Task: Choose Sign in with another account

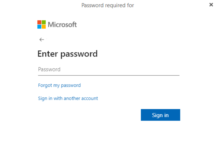Action: click(x=68, y=98)
